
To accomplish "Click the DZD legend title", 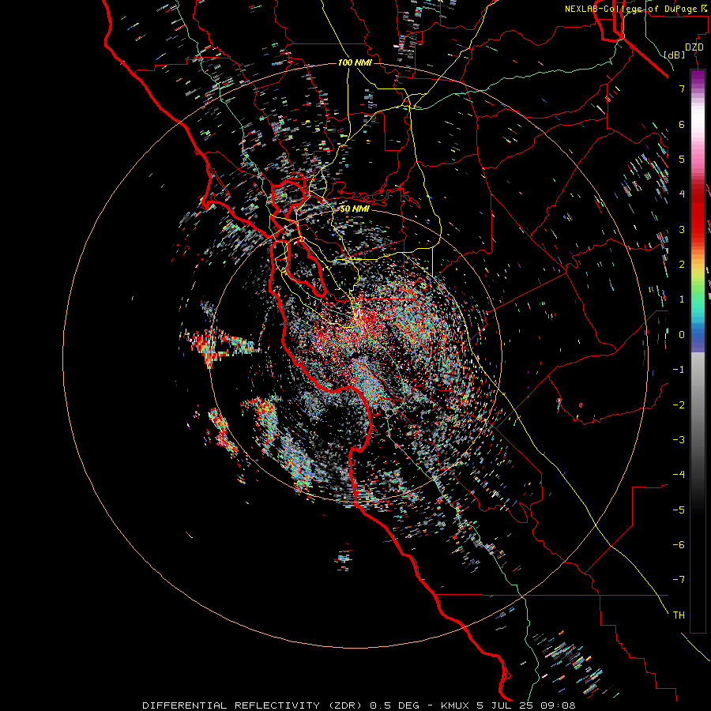I will (694, 47).
